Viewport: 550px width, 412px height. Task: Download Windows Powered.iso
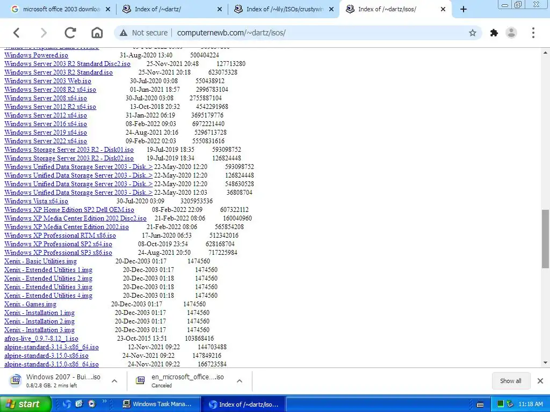click(36, 55)
